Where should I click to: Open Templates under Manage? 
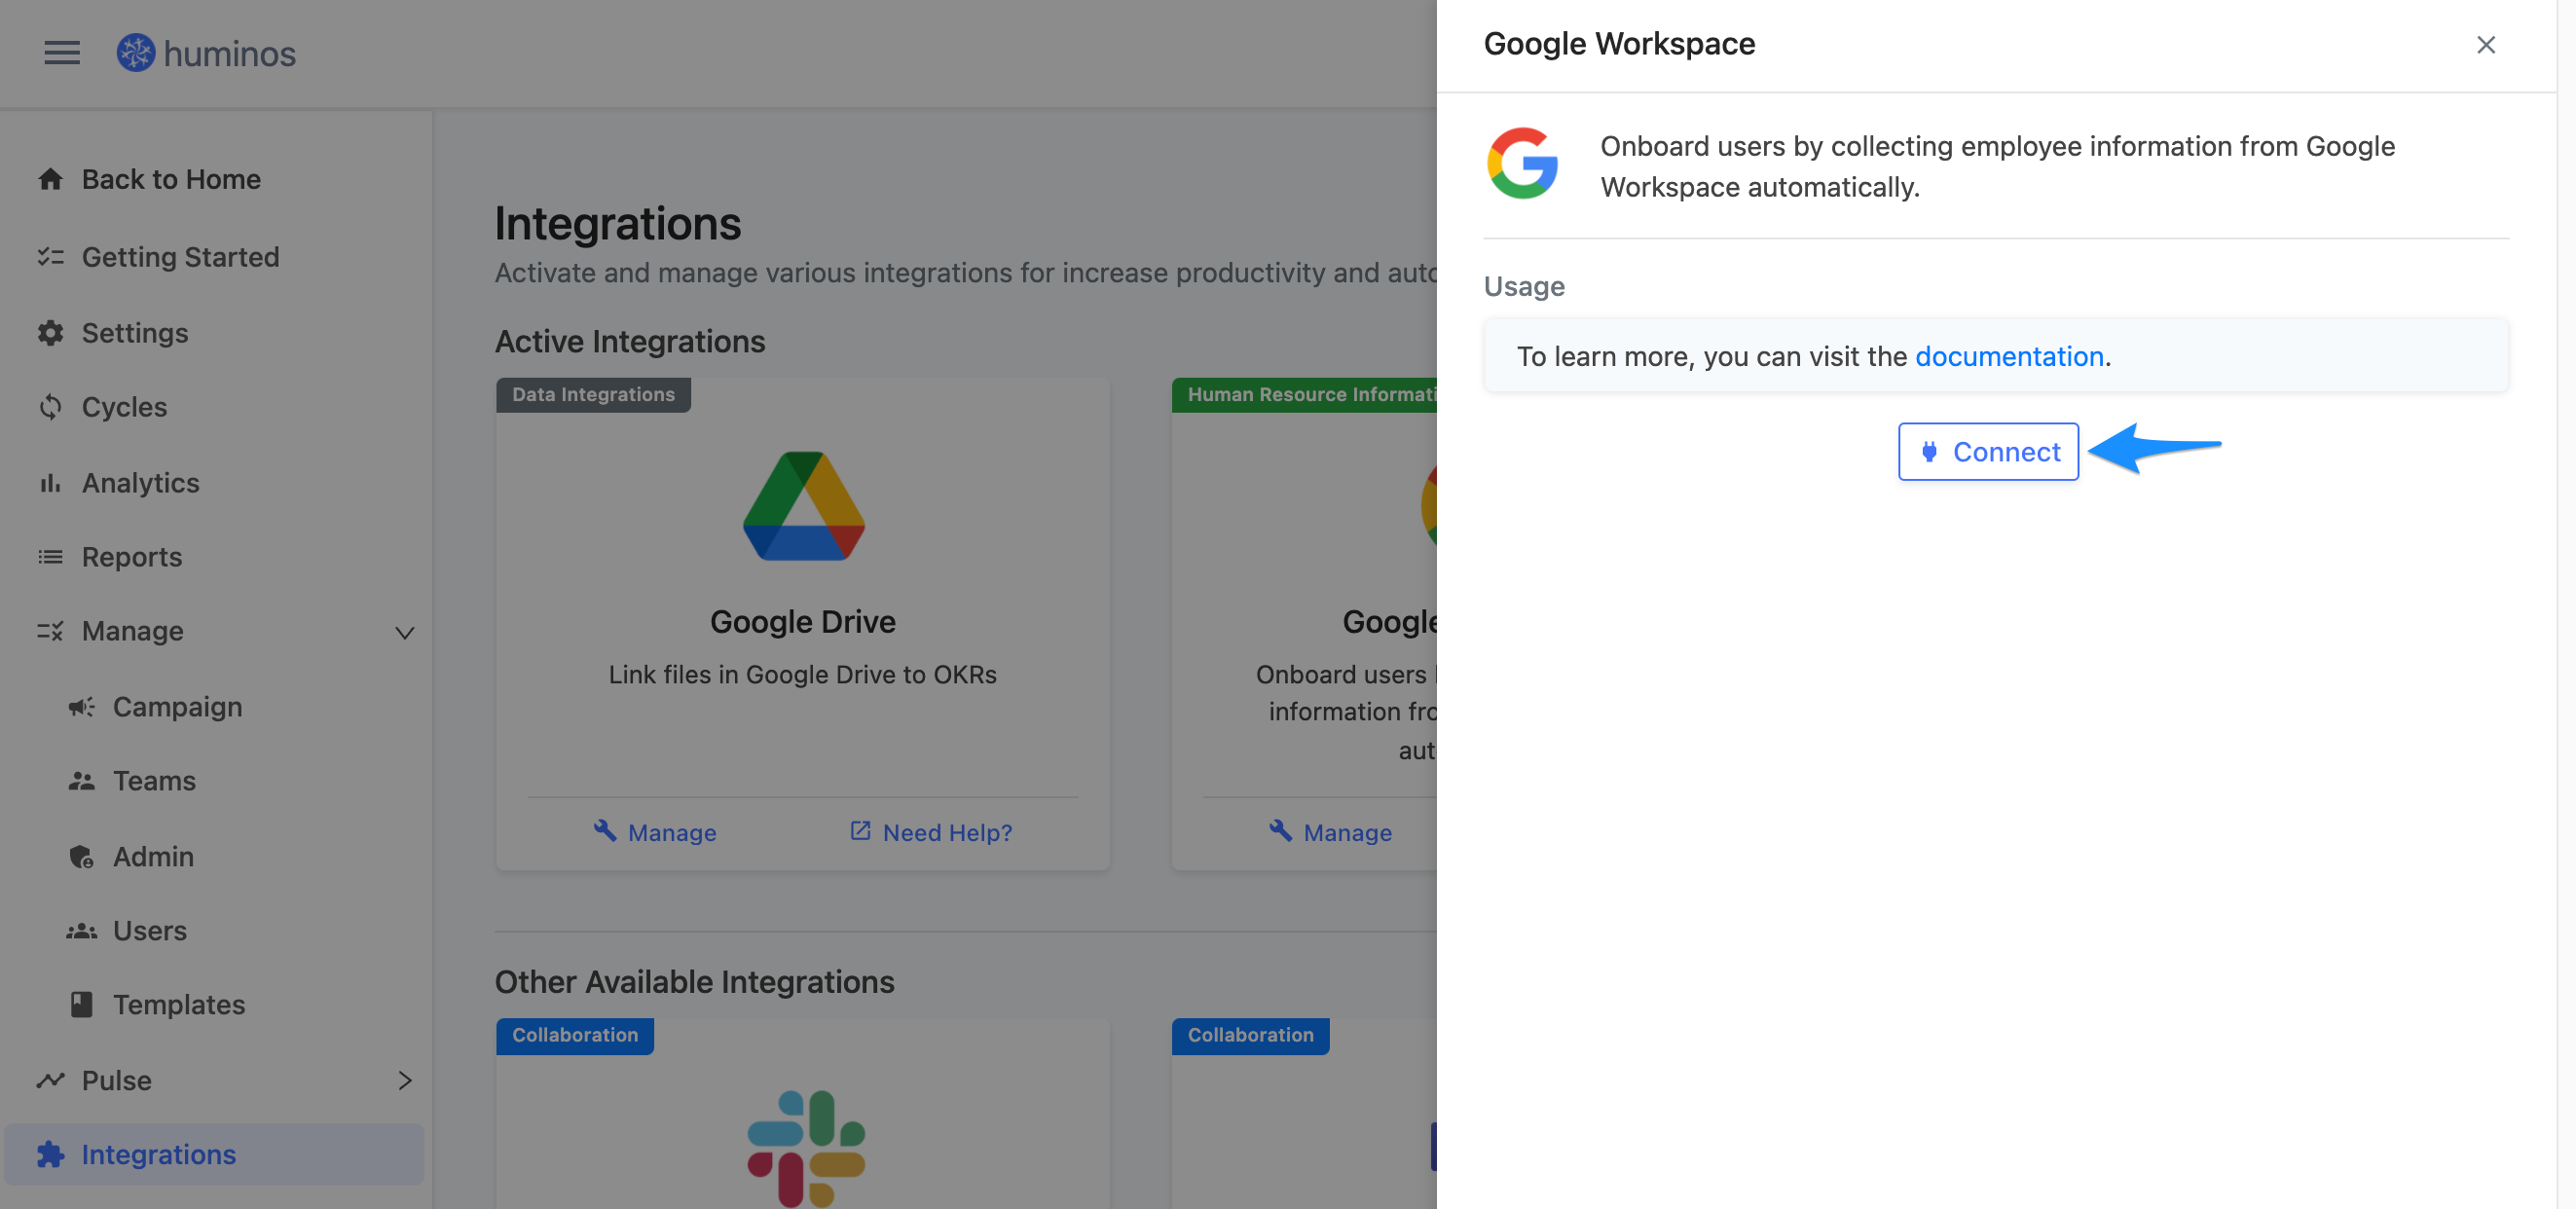coord(179,1004)
